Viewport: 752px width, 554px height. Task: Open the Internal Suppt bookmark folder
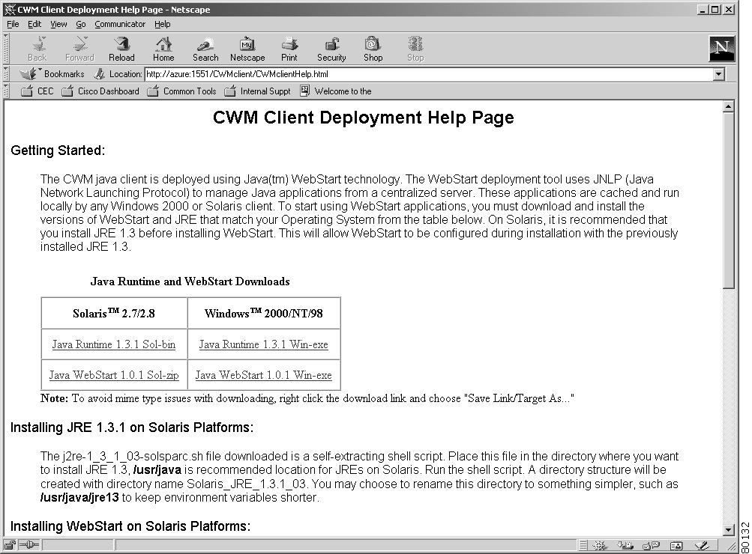coord(258,91)
